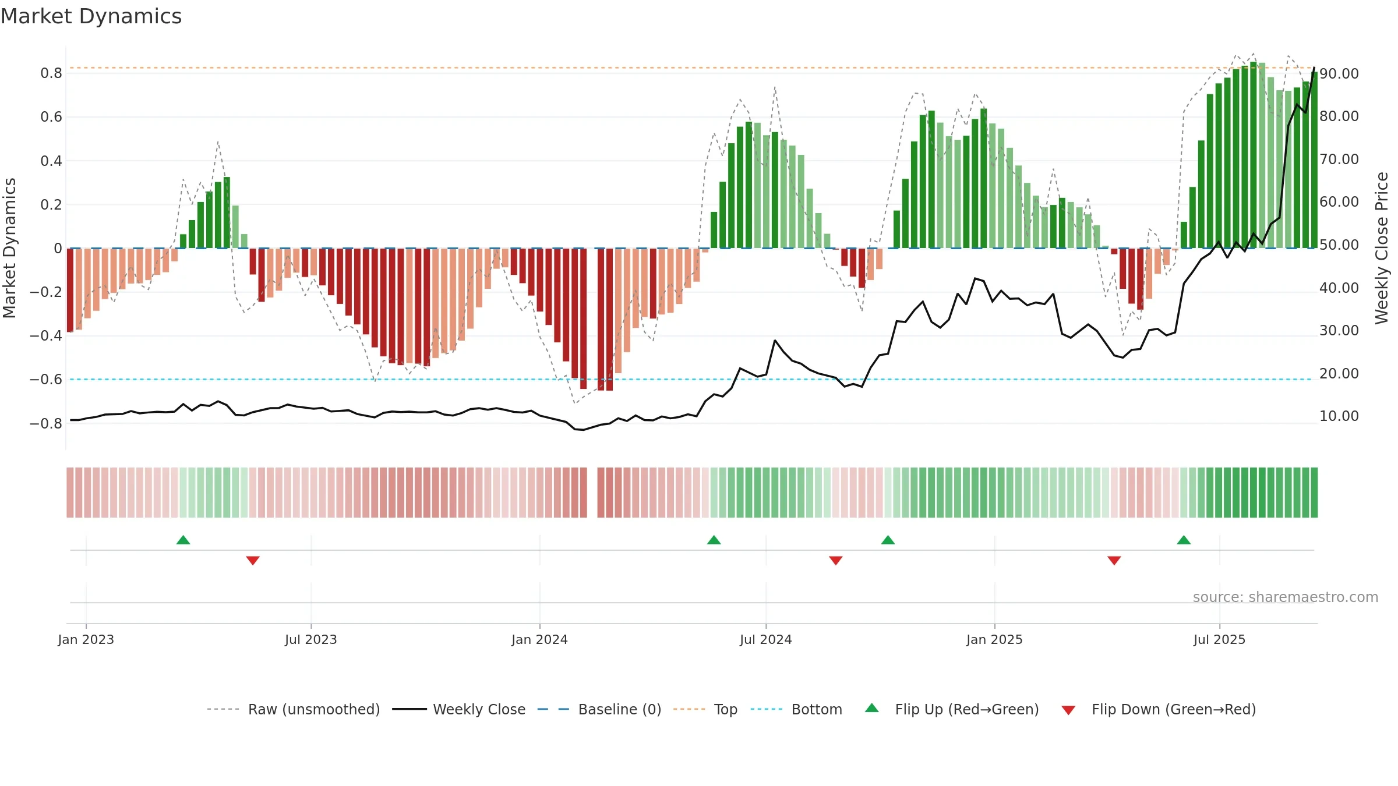
Task: Select the green flip-up marker before Jul 2024
Action: tap(714, 540)
